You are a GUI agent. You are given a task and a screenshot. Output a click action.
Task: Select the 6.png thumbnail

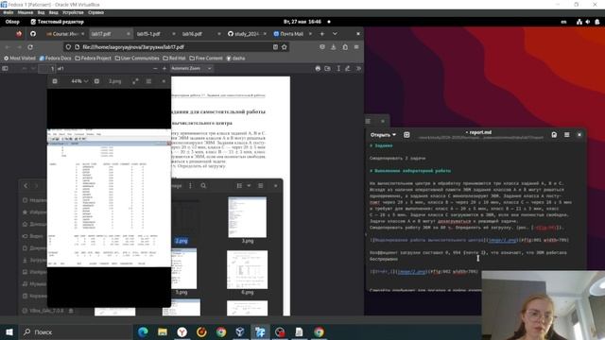click(248, 269)
